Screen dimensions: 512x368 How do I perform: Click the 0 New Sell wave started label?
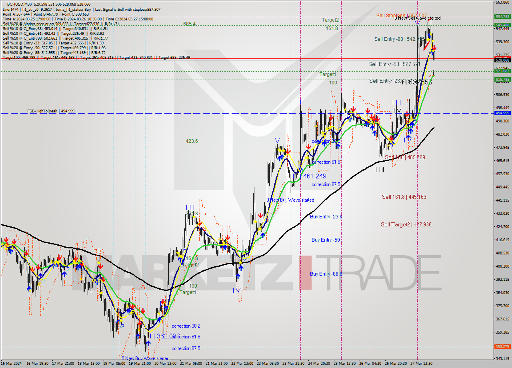(x=417, y=18)
